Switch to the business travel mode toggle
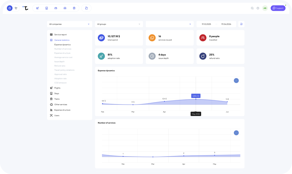Viewport: 292px width, 174px height. [x=10, y=8]
